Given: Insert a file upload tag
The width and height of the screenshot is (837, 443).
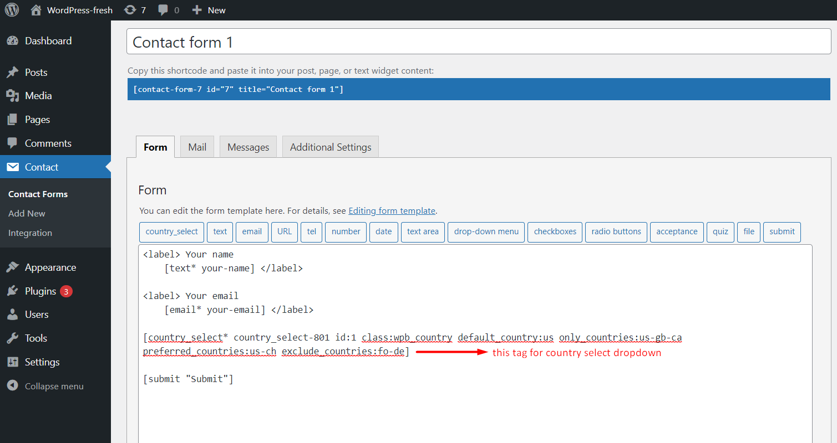Looking at the screenshot, I should pos(749,232).
